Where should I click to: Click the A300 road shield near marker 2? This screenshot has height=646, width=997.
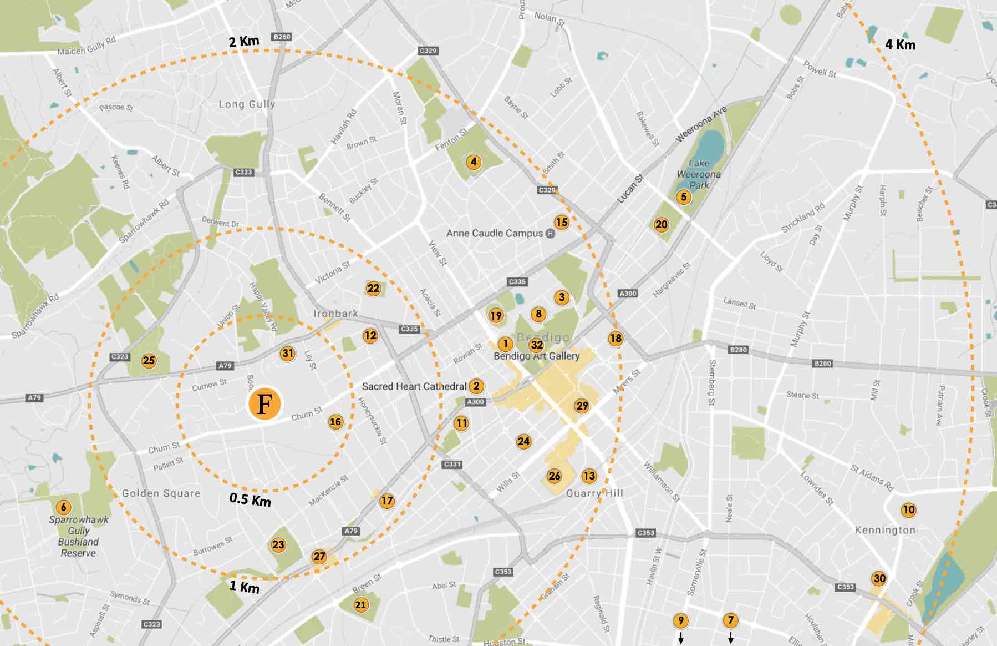point(475,402)
